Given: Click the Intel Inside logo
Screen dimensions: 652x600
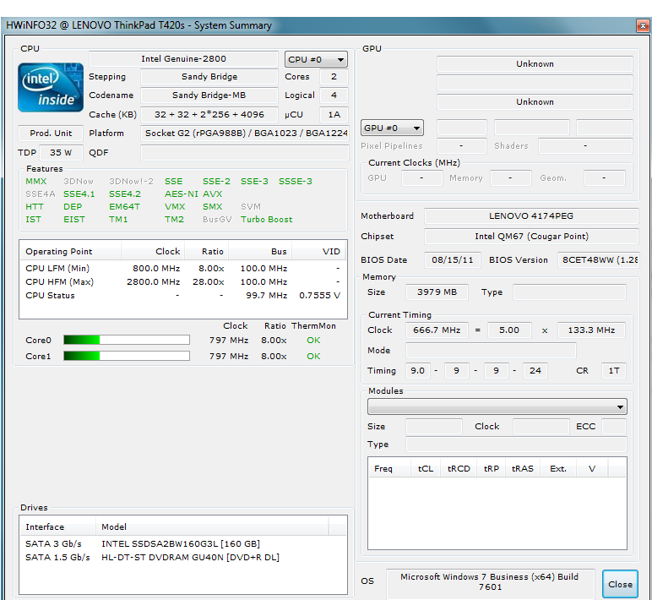Looking at the screenshot, I should click(x=51, y=87).
